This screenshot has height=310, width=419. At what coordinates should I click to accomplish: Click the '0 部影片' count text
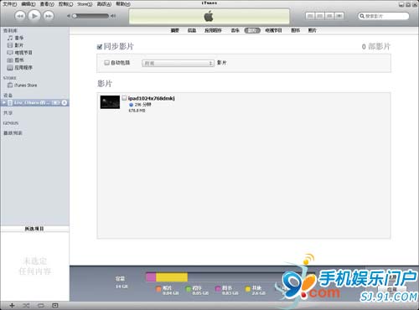(376, 46)
